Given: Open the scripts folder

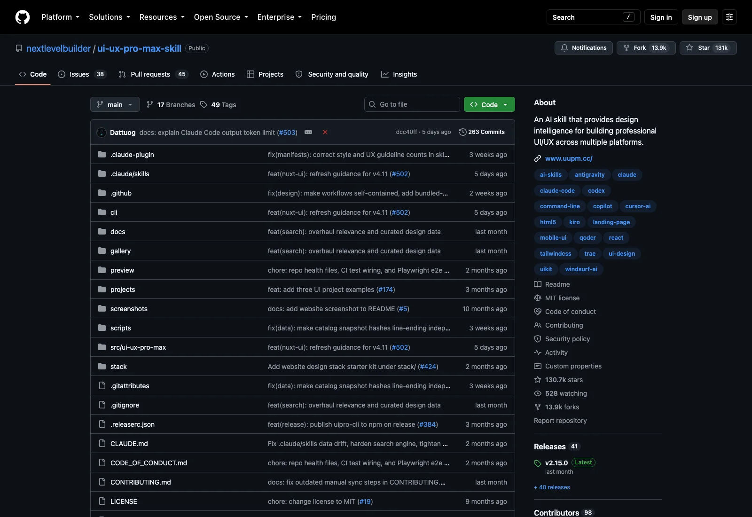Looking at the screenshot, I should [121, 328].
